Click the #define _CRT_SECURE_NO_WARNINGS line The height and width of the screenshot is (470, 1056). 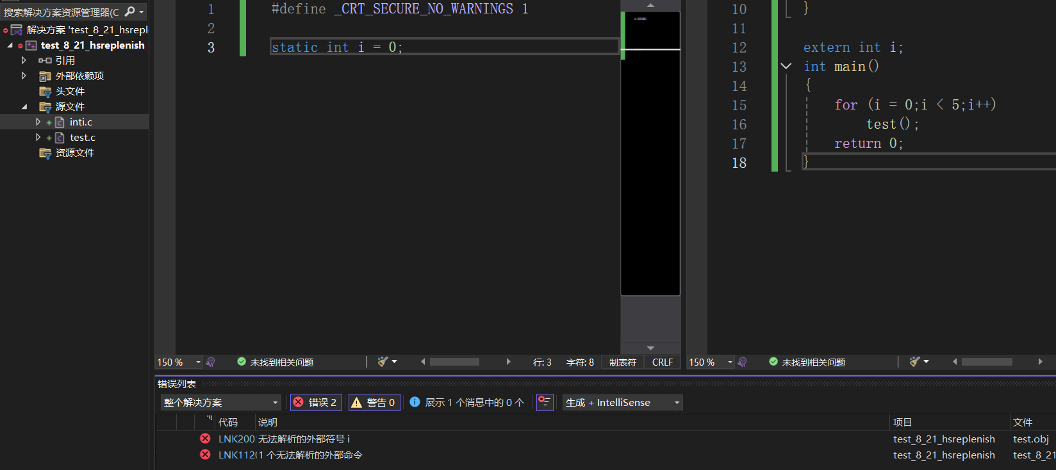click(400, 9)
